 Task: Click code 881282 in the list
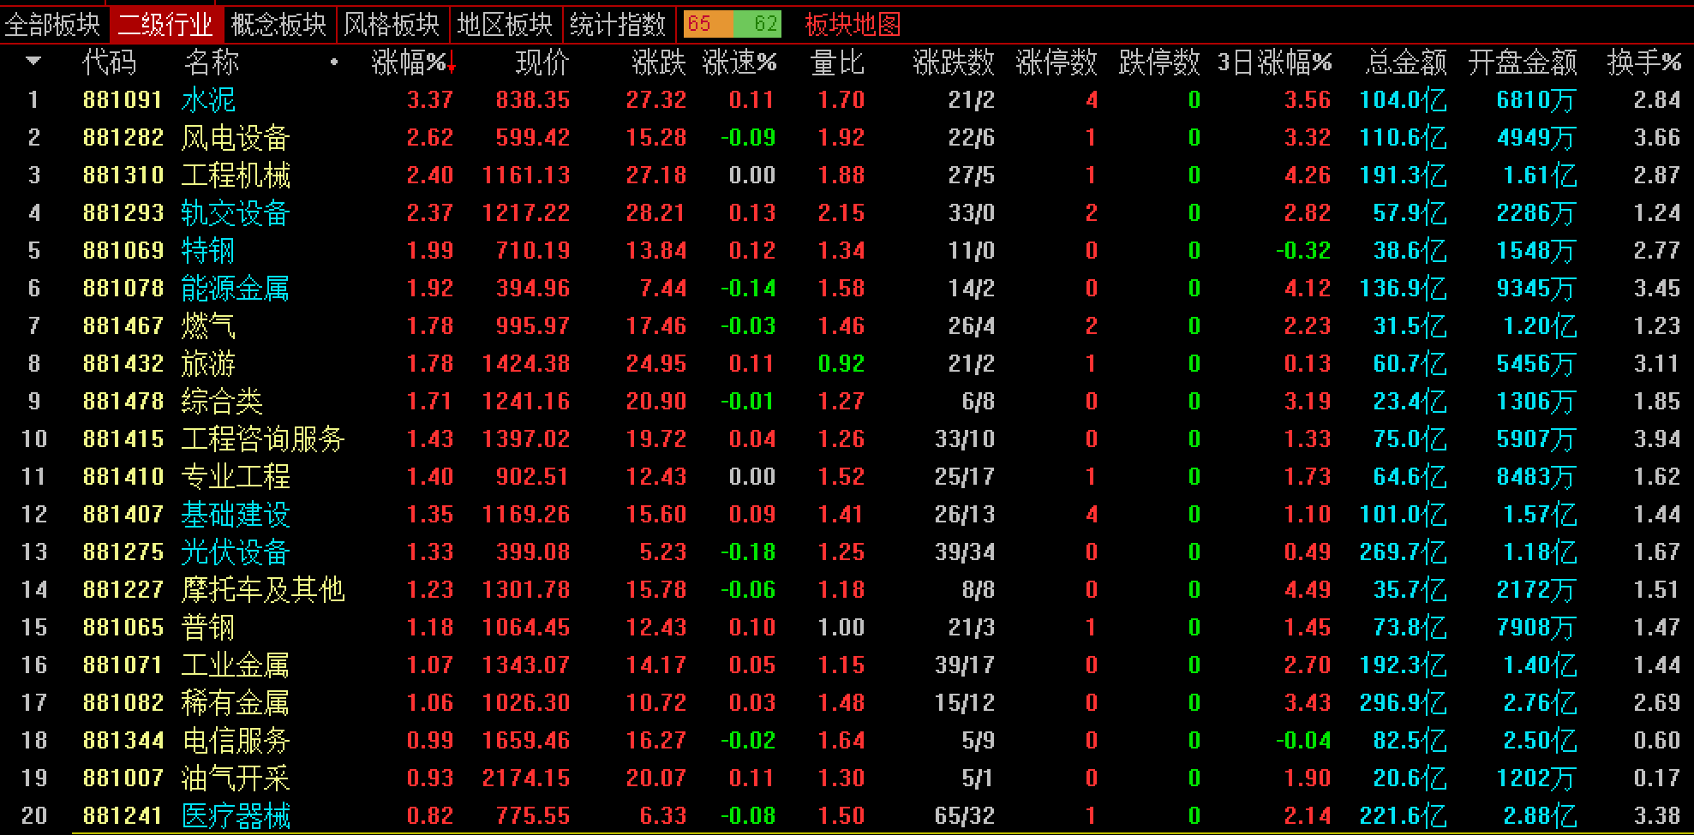(x=123, y=138)
